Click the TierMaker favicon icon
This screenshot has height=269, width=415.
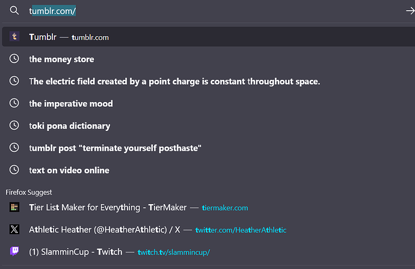click(14, 207)
